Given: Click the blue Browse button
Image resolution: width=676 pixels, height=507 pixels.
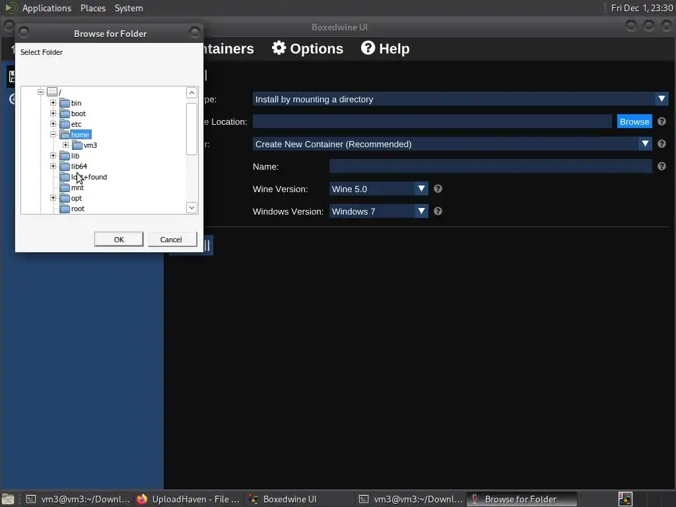Looking at the screenshot, I should tap(634, 121).
